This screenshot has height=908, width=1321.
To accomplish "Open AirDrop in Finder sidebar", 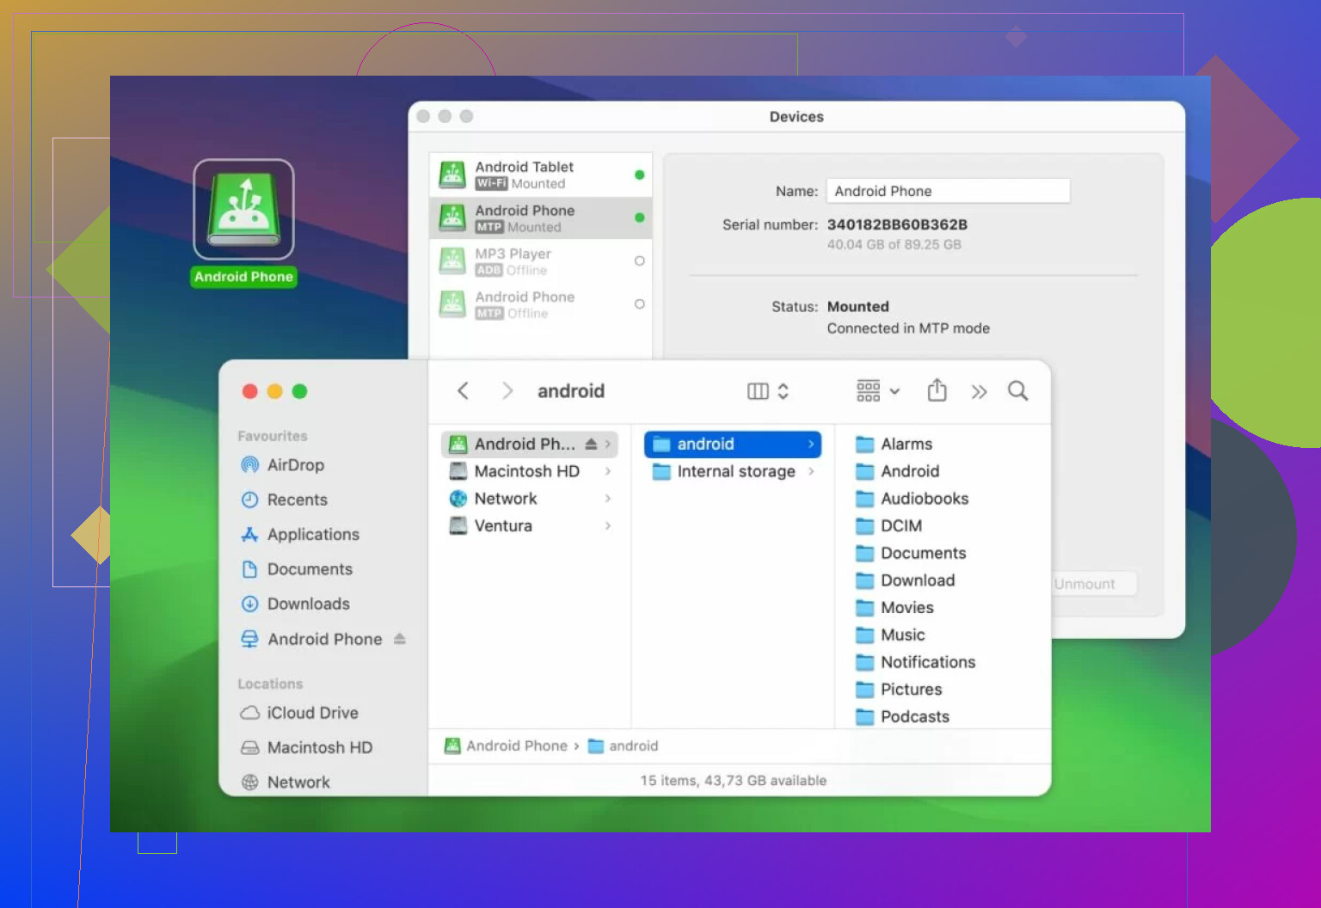I will tap(295, 465).
